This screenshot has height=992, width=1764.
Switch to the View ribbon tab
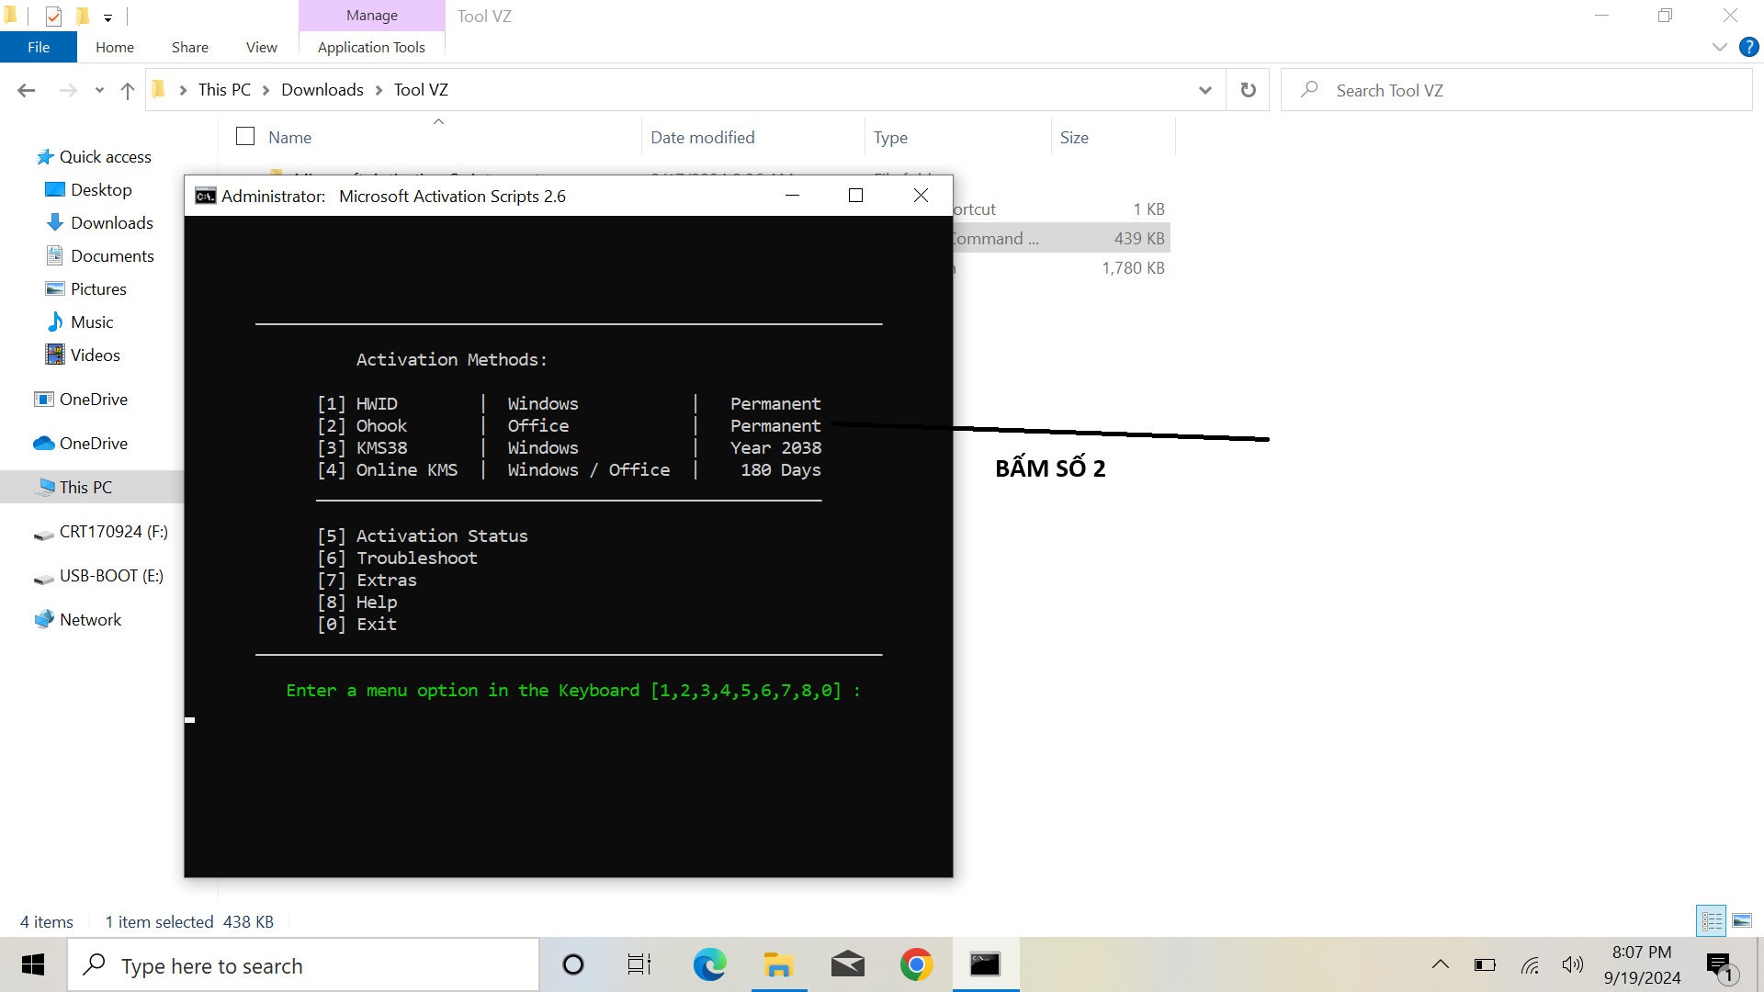(262, 47)
